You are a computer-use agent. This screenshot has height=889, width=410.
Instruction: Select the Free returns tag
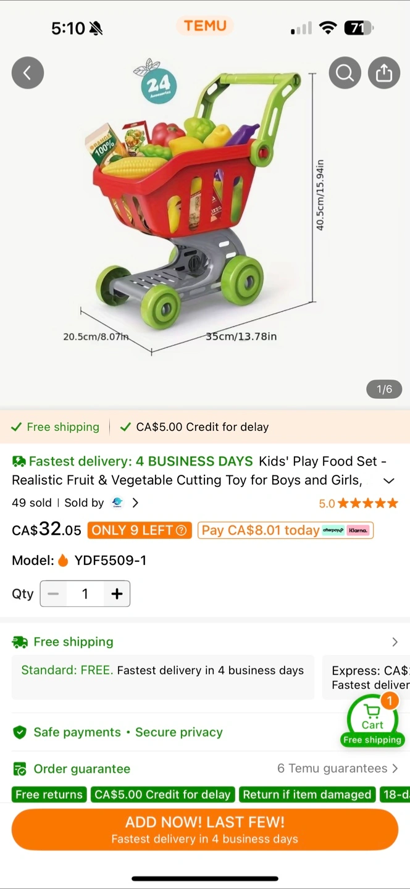[x=49, y=795]
